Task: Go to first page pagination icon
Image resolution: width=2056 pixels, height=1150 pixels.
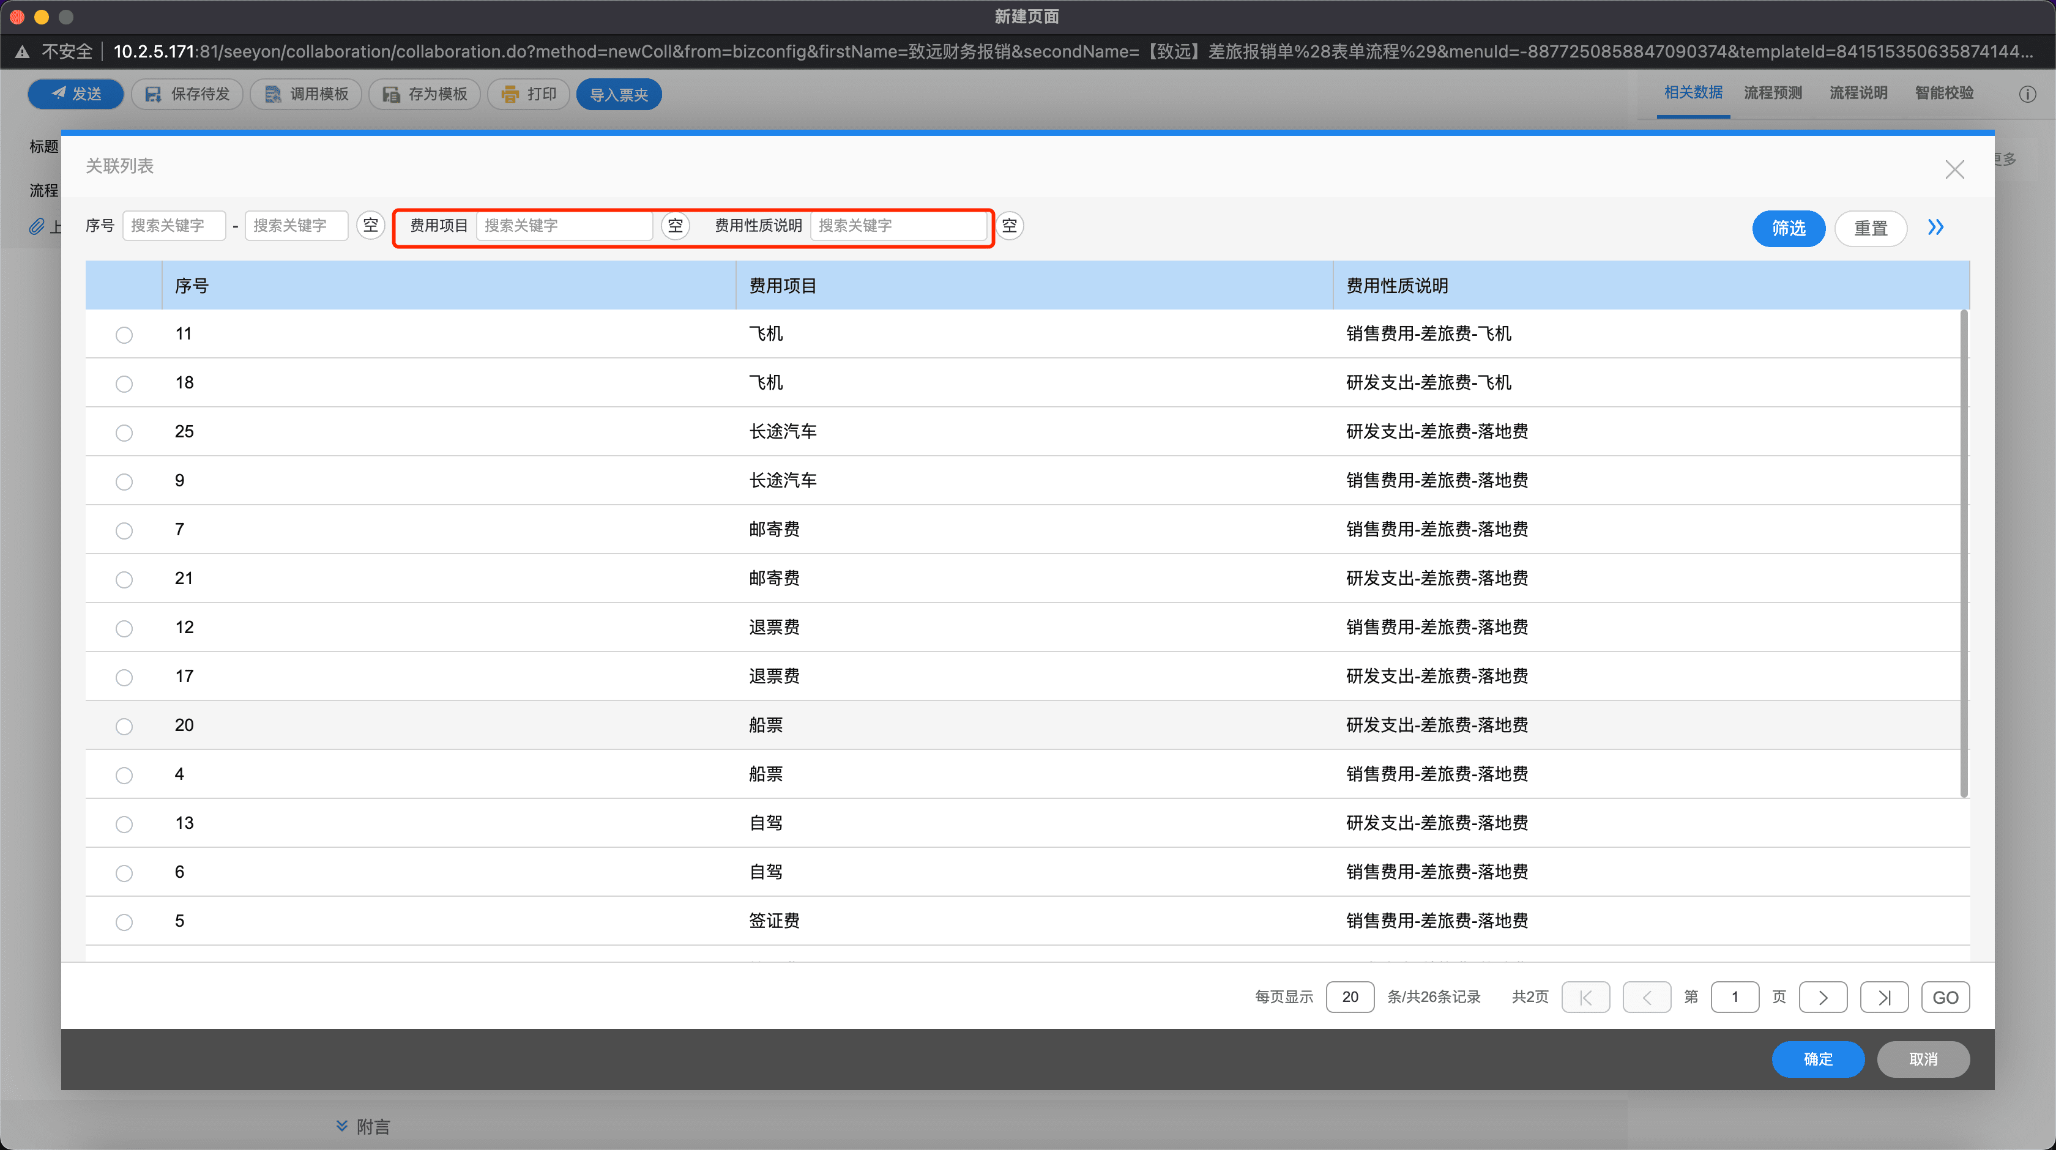Action: click(1585, 997)
